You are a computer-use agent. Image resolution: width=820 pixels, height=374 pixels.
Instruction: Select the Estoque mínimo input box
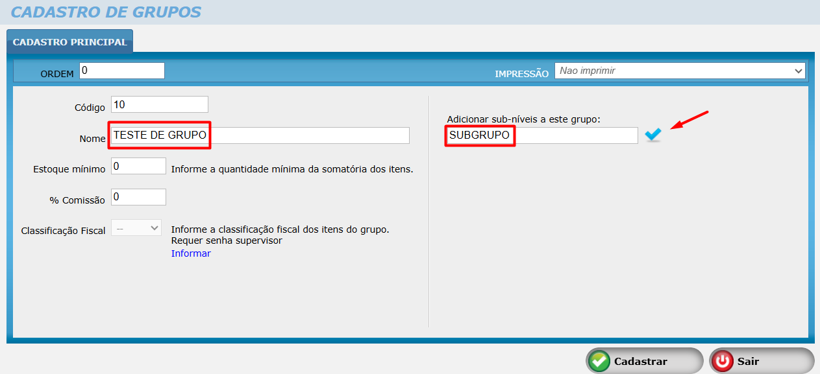coord(139,167)
